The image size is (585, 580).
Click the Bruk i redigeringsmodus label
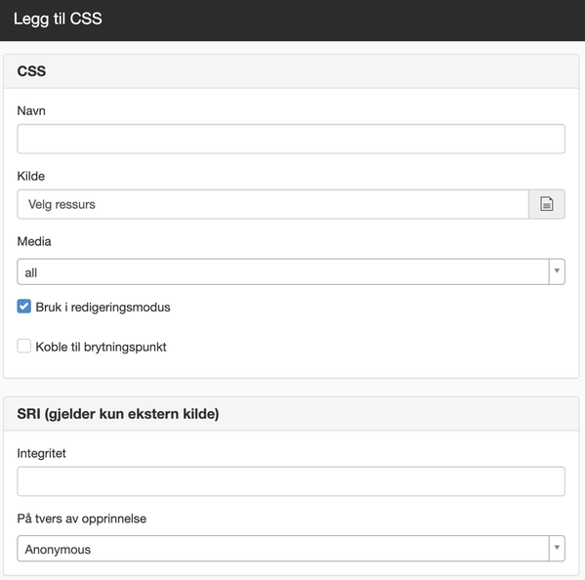[103, 307]
